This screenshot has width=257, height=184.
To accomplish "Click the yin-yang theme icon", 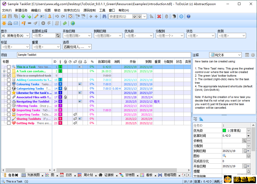I will coord(174,16).
